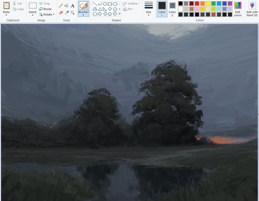
Task: Activate the Color 1 foreground box
Action: pyautogui.click(x=162, y=9)
